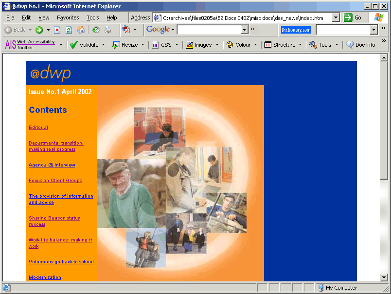The image size is (391, 294).
Task: Open the Home page icon
Action: click(81, 30)
